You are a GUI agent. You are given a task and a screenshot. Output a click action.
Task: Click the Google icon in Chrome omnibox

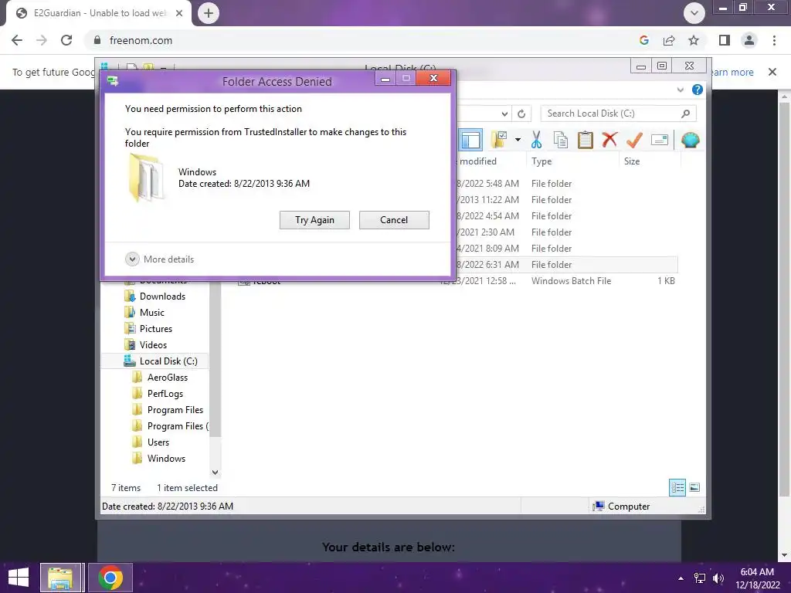[x=644, y=40]
